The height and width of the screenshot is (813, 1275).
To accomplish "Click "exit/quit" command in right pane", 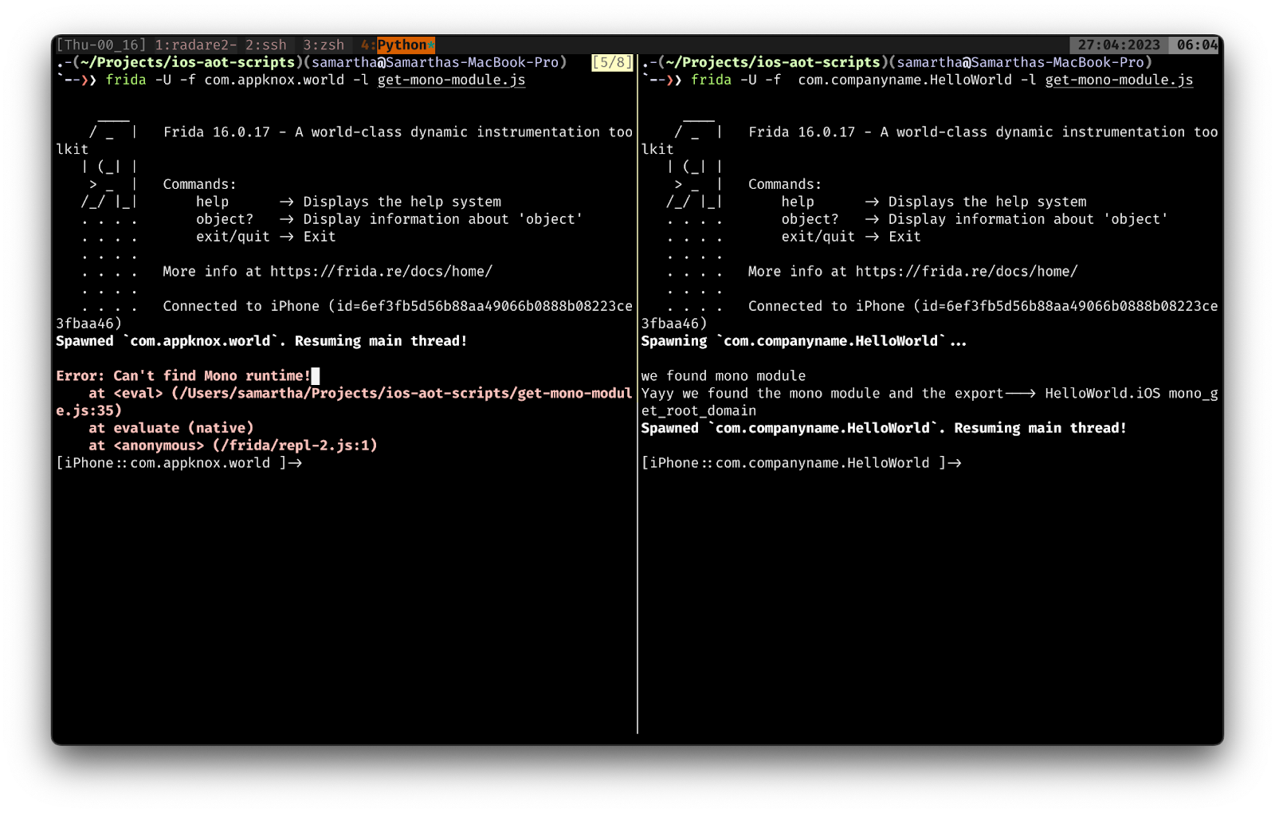I will pyautogui.click(x=818, y=237).
